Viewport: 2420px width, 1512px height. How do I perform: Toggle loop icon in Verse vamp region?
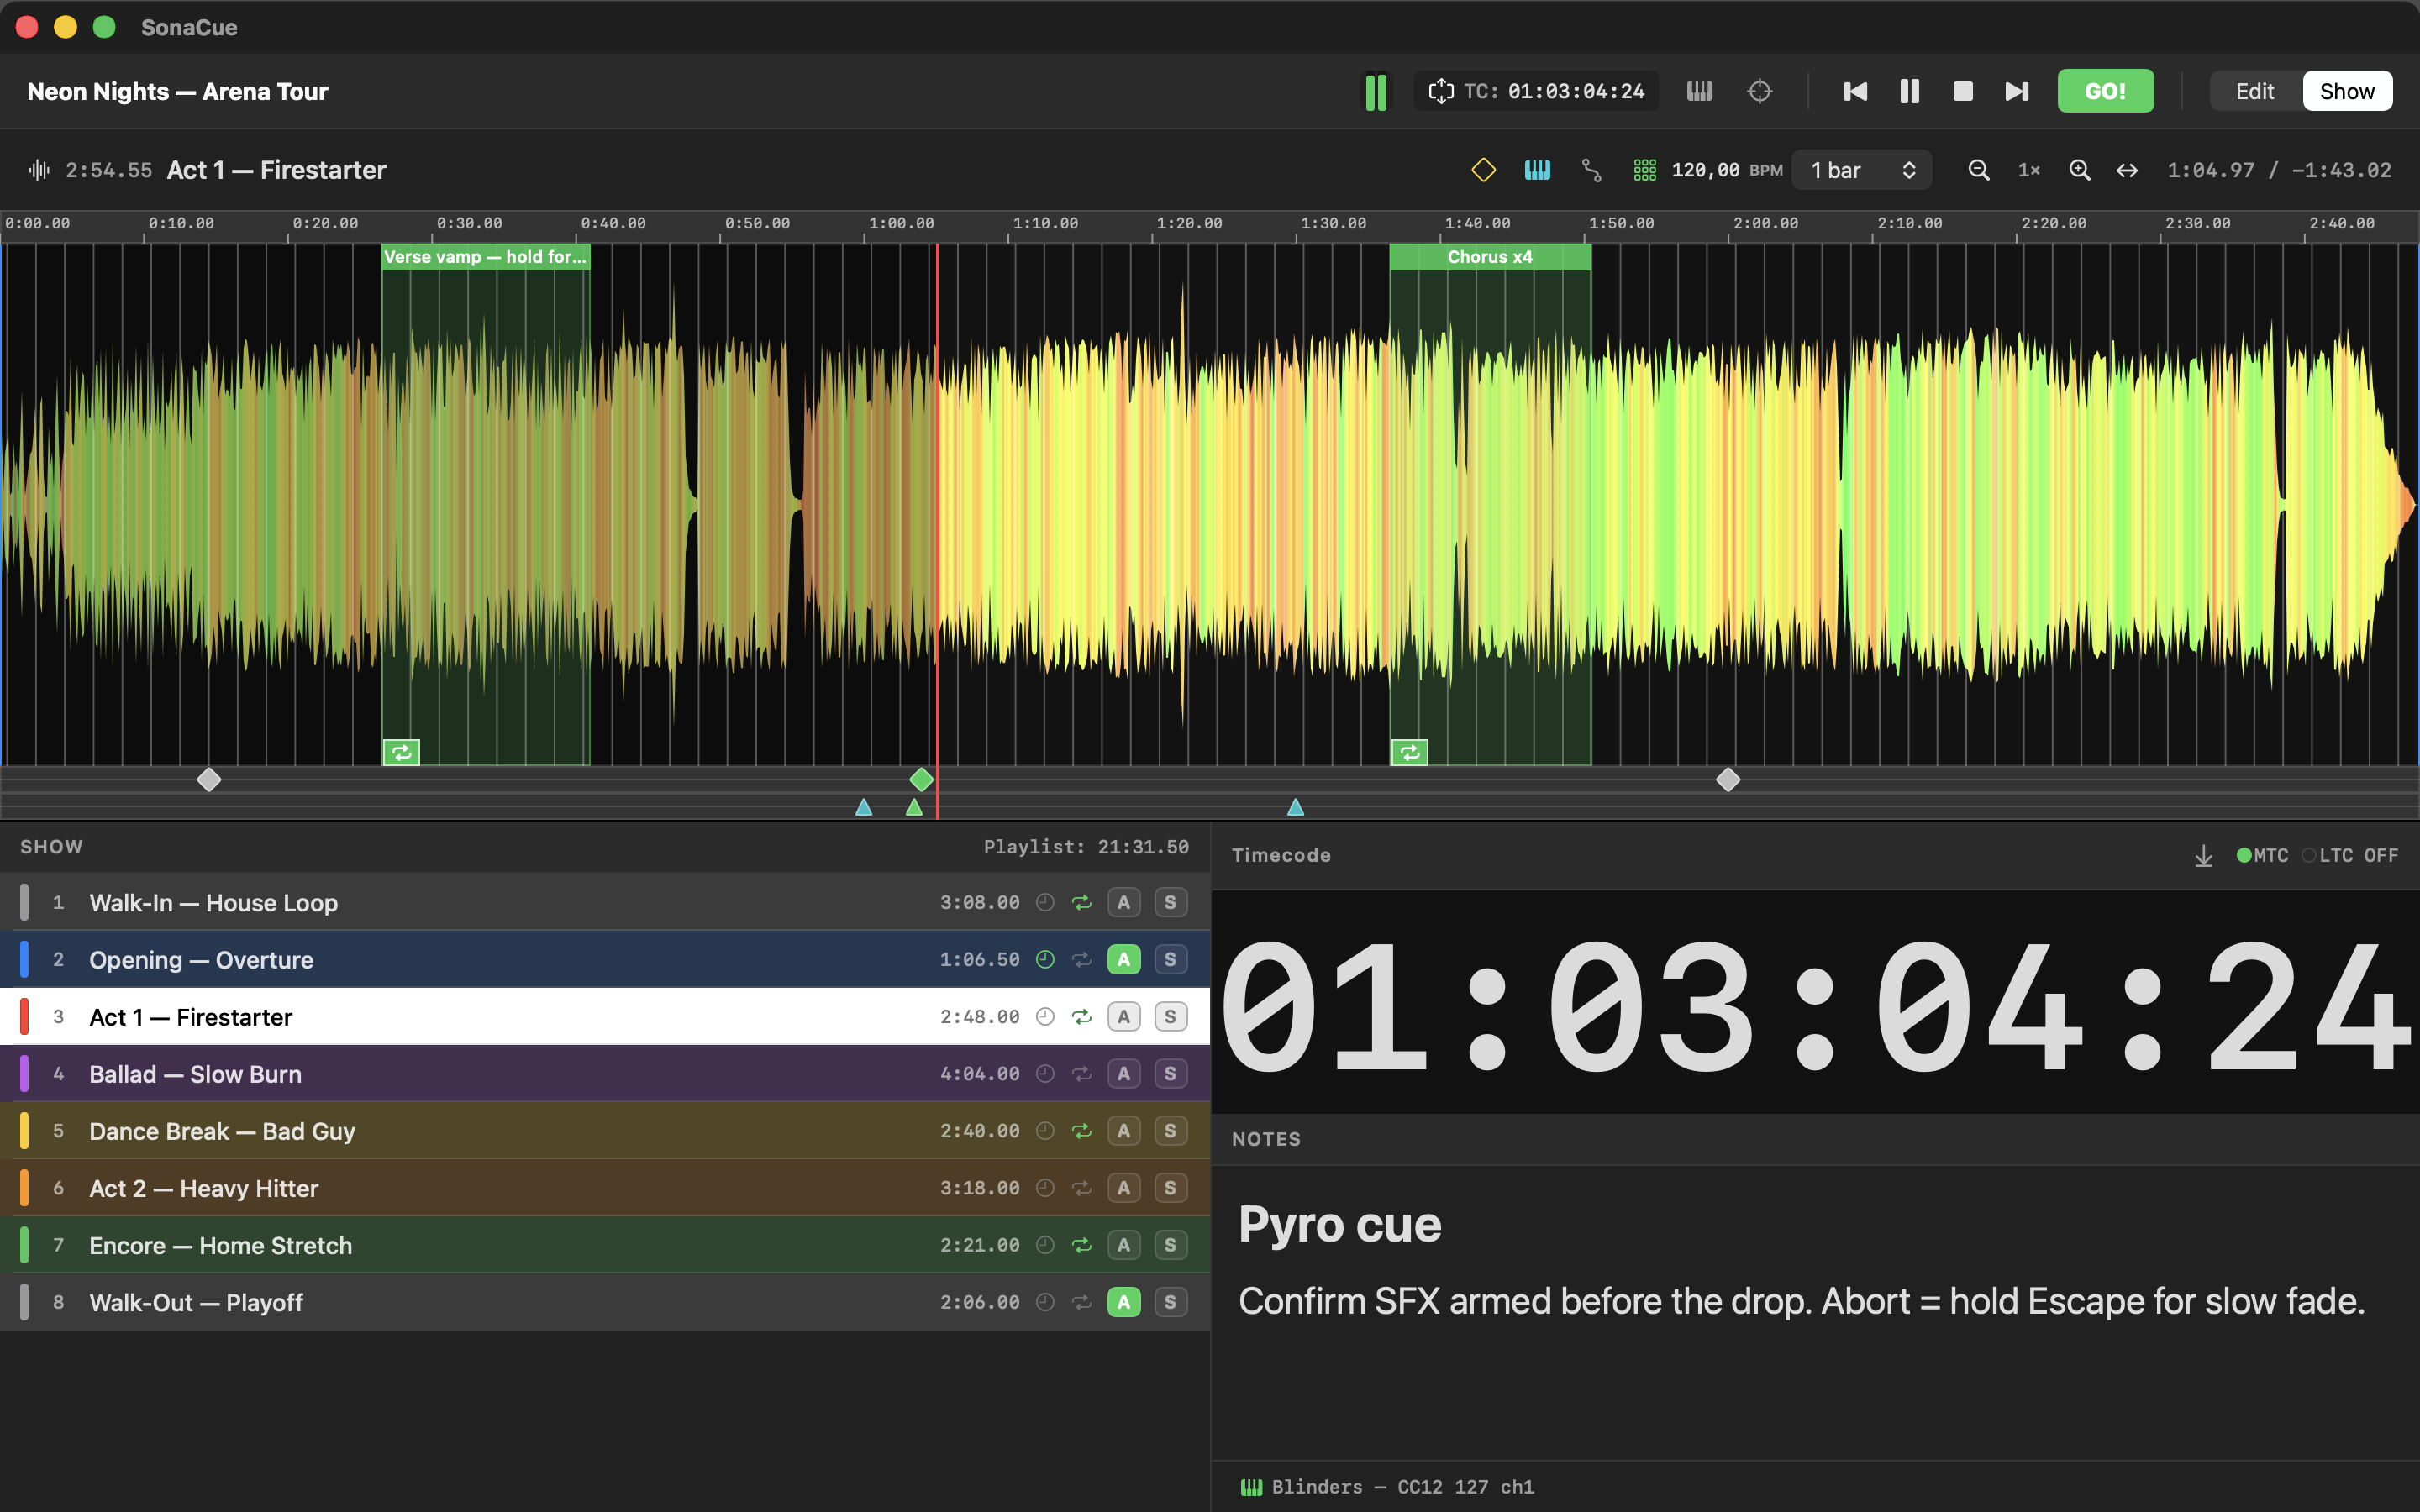pos(401,752)
